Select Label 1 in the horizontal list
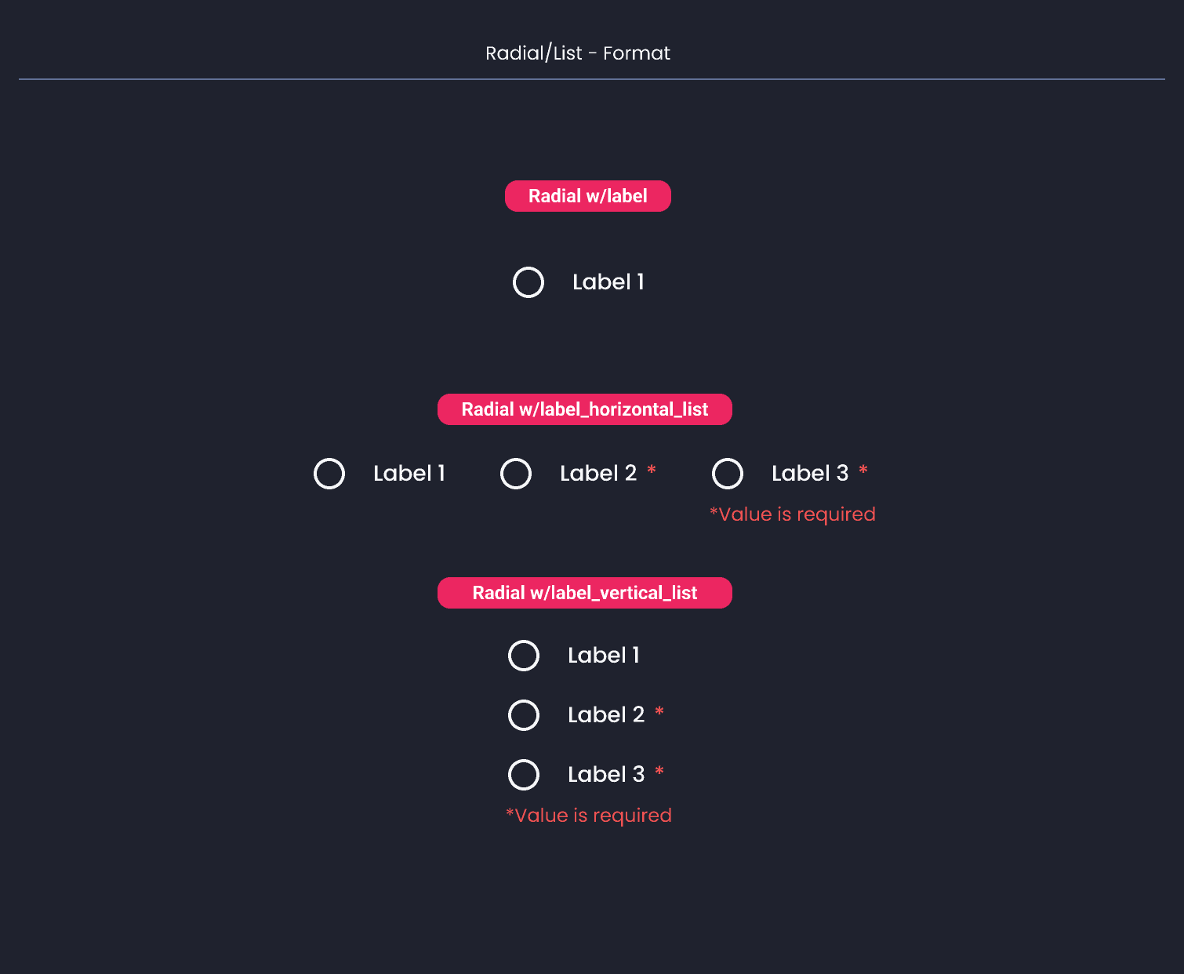This screenshot has height=974, width=1184. pos(329,473)
